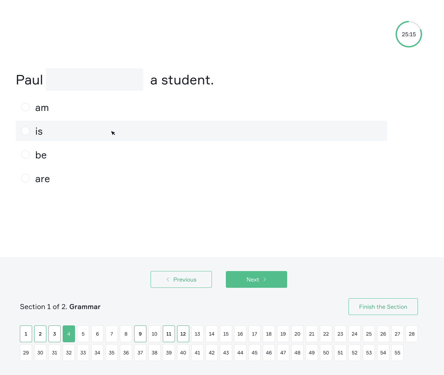444x375 pixels.
Task: Click the countdown timer circle
Action: [409, 34]
